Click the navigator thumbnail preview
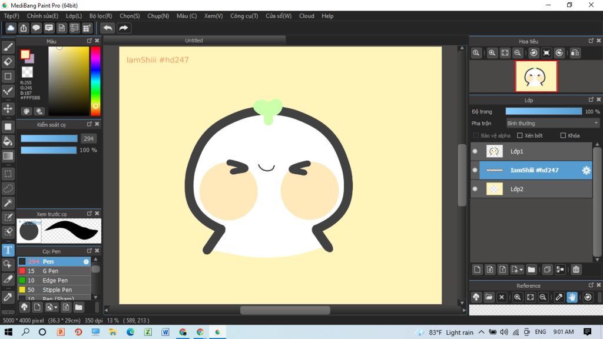Image resolution: width=603 pixels, height=339 pixels. tap(536, 76)
